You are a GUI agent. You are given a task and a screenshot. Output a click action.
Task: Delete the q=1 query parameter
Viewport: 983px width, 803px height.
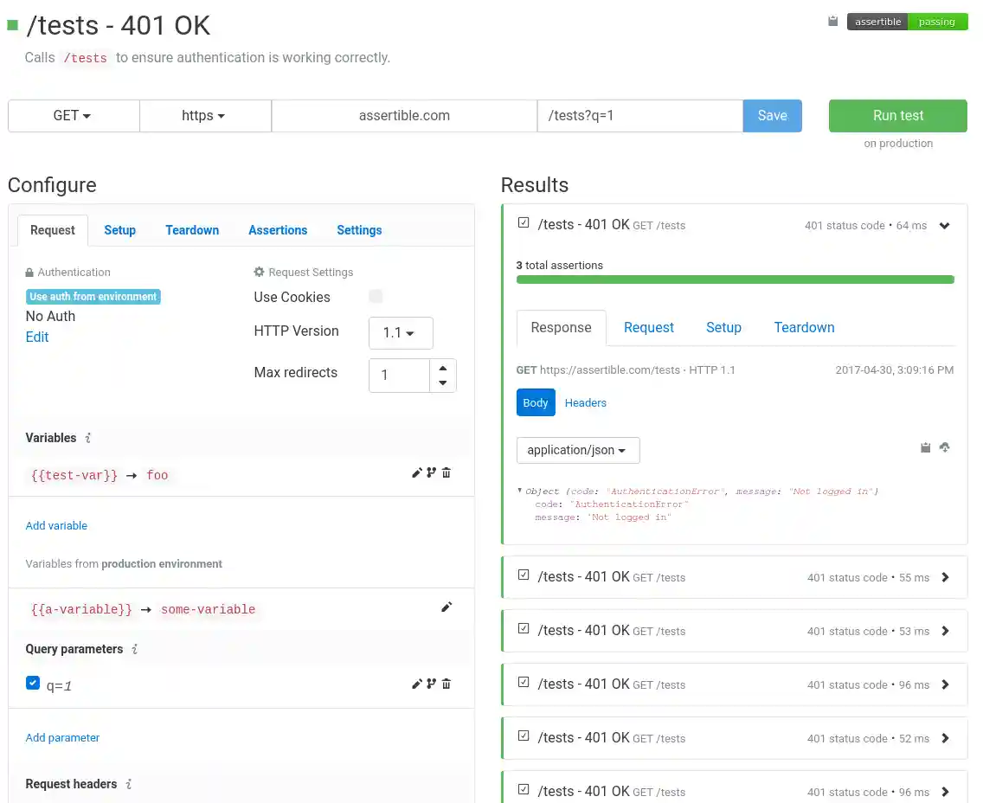point(447,684)
